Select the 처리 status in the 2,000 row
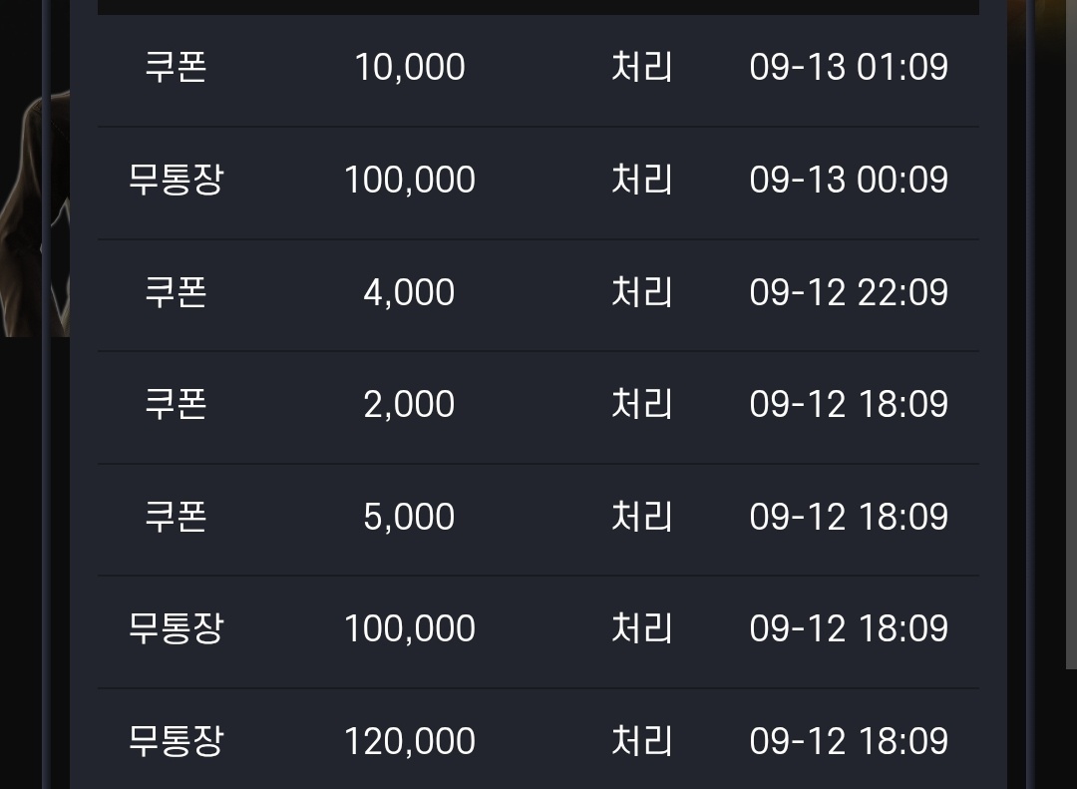1077x789 pixels. (x=641, y=403)
